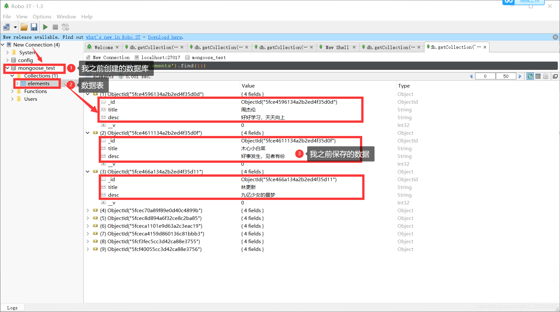Go to next results page arrow
Viewport: 560px width, 312px height.
coord(520,76)
